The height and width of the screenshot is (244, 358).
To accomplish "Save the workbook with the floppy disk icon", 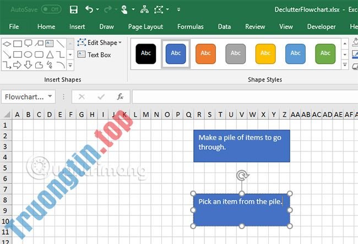I will [x=73, y=9].
